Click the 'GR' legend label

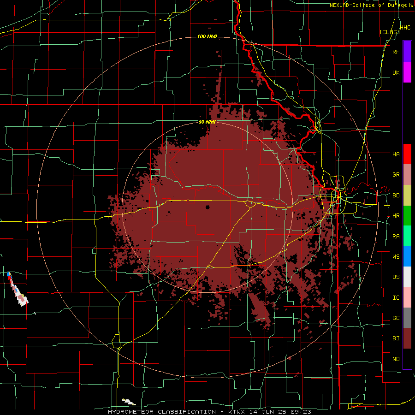[396, 175]
